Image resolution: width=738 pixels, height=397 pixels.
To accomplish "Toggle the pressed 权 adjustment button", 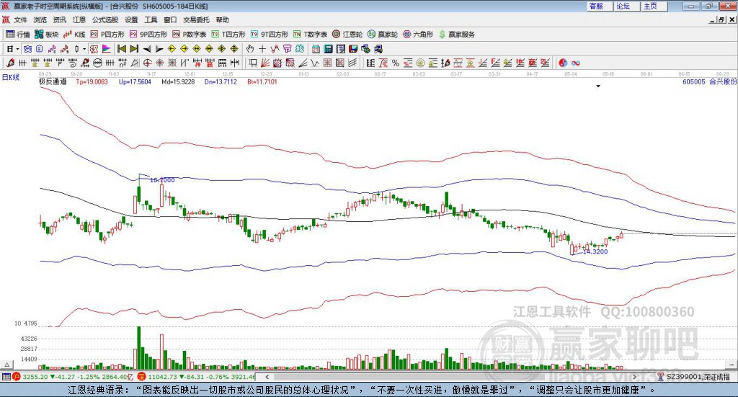I will tap(94, 49).
